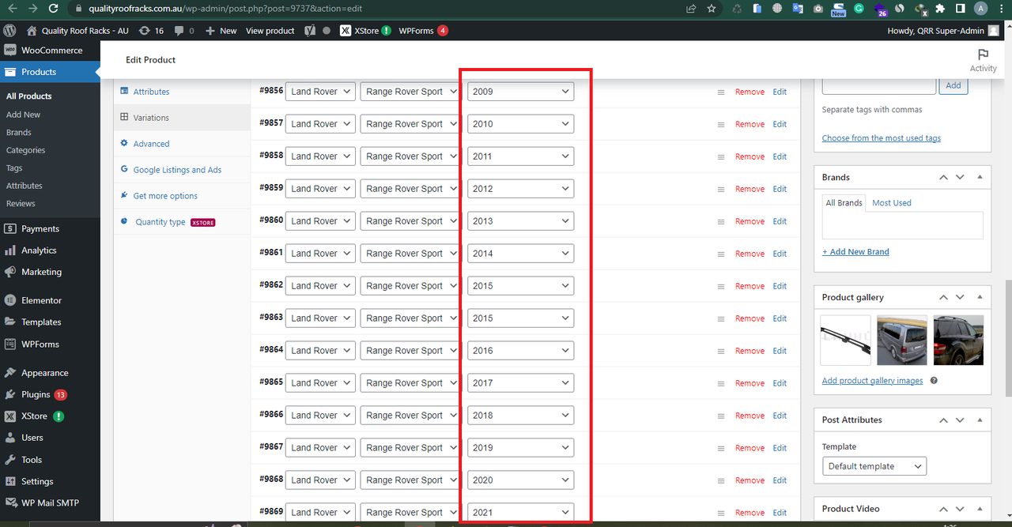Remove variation #9856
The height and width of the screenshot is (527, 1012).
coord(750,92)
